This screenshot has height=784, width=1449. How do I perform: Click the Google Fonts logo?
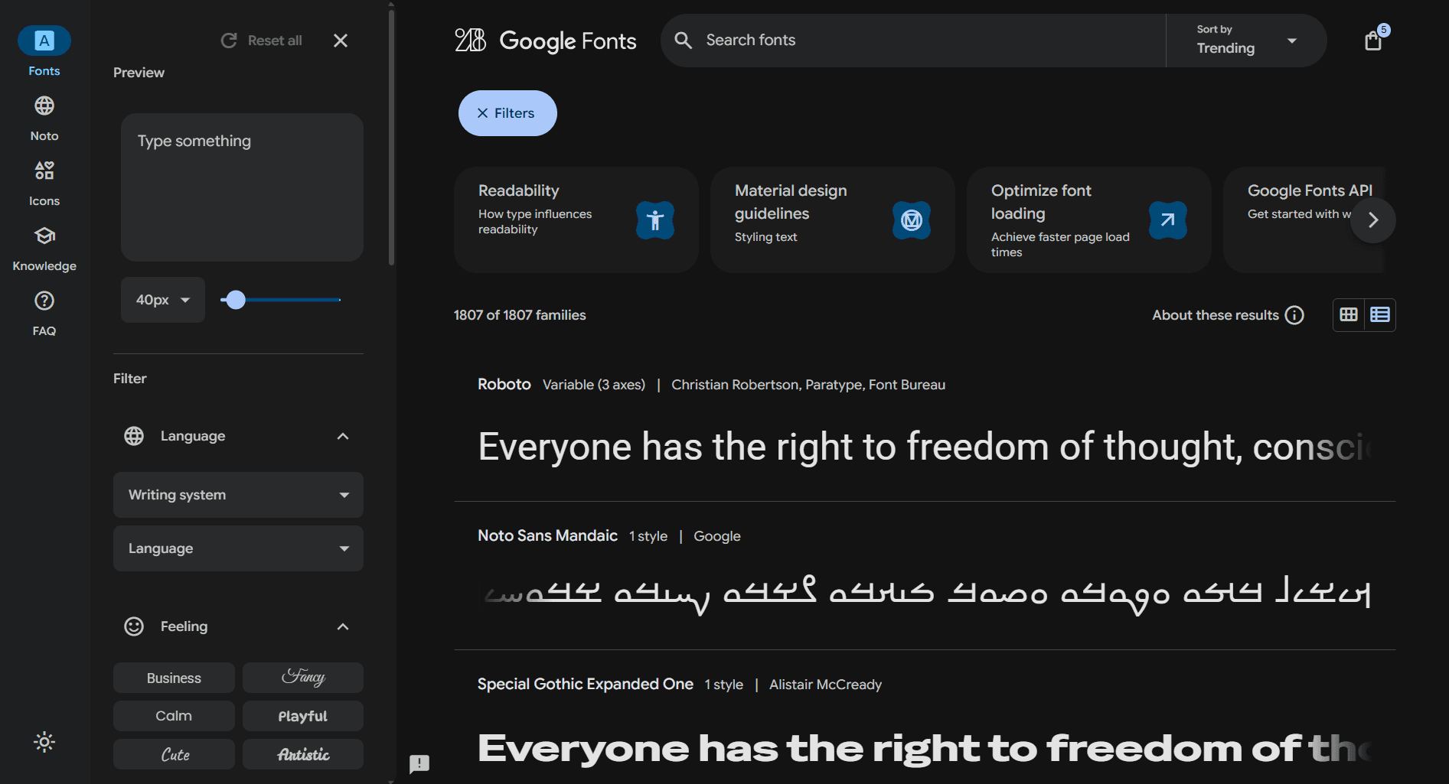545,41
